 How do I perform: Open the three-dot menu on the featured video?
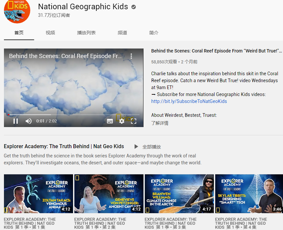[x=131, y=56]
